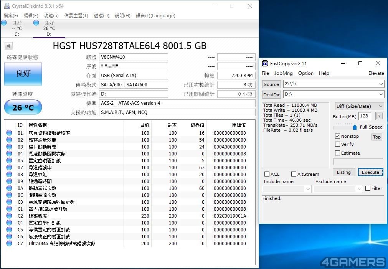Open the FastCopy File menu
The height and width of the screenshot is (269, 388).
pos(265,73)
